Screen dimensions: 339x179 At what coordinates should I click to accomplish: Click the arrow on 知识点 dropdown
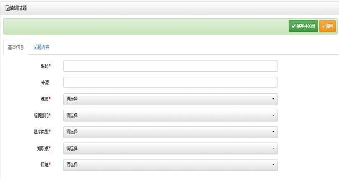(x=273, y=148)
